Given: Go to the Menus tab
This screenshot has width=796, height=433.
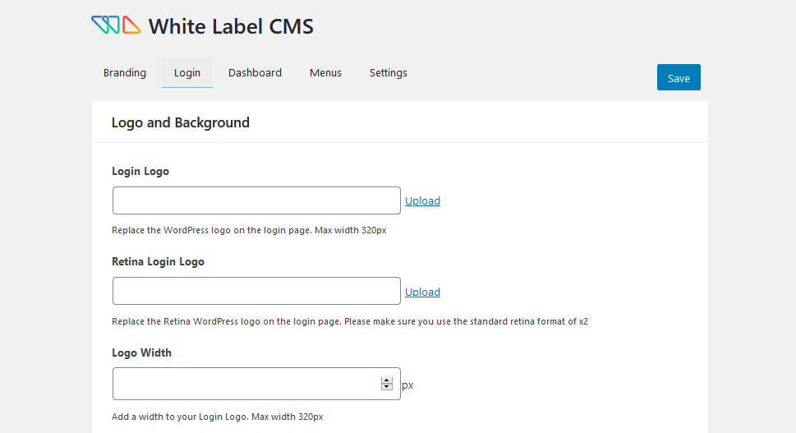Looking at the screenshot, I should [x=325, y=72].
